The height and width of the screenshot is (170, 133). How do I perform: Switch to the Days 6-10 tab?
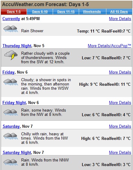click(40, 12)
